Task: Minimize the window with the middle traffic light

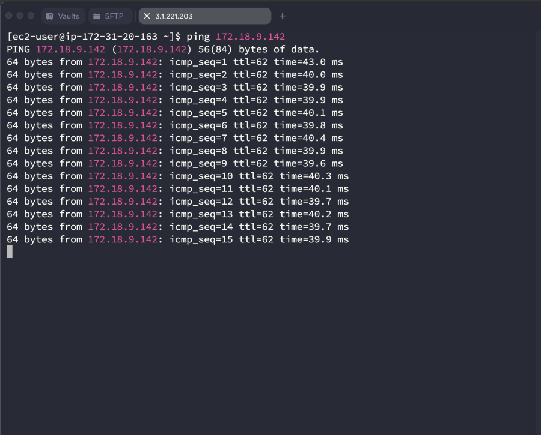Action: pos(20,16)
